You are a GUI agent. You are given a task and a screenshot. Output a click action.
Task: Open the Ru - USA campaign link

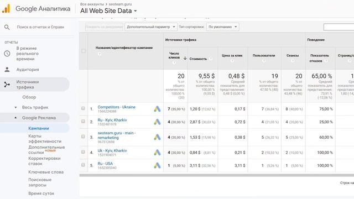pos(105,164)
